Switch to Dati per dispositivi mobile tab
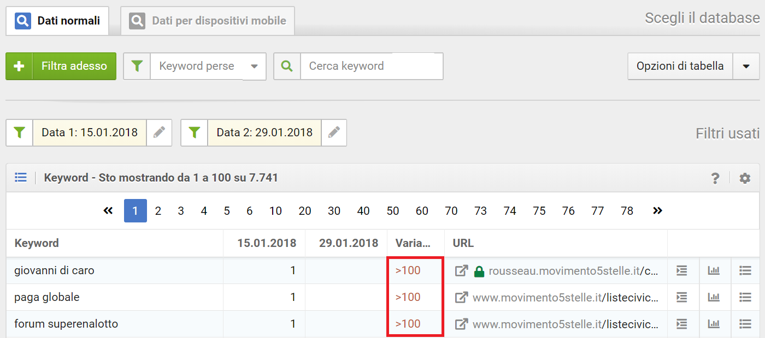 [x=208, y=21]
